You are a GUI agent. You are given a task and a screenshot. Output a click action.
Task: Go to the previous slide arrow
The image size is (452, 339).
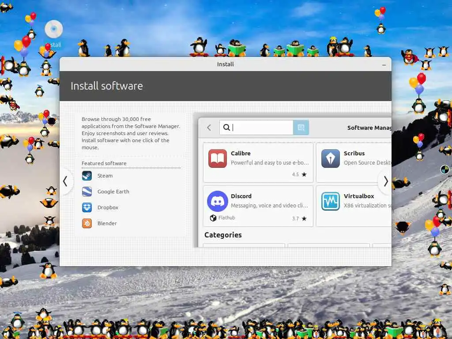[x=65, y=181]
